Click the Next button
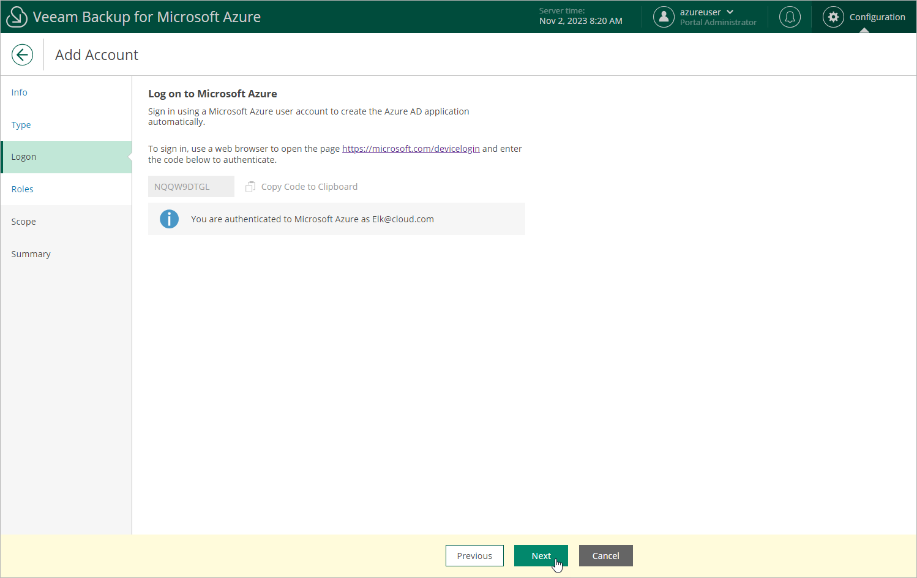Image resolution: width=917 pixels, height=578 pixels. coord(541,556)
